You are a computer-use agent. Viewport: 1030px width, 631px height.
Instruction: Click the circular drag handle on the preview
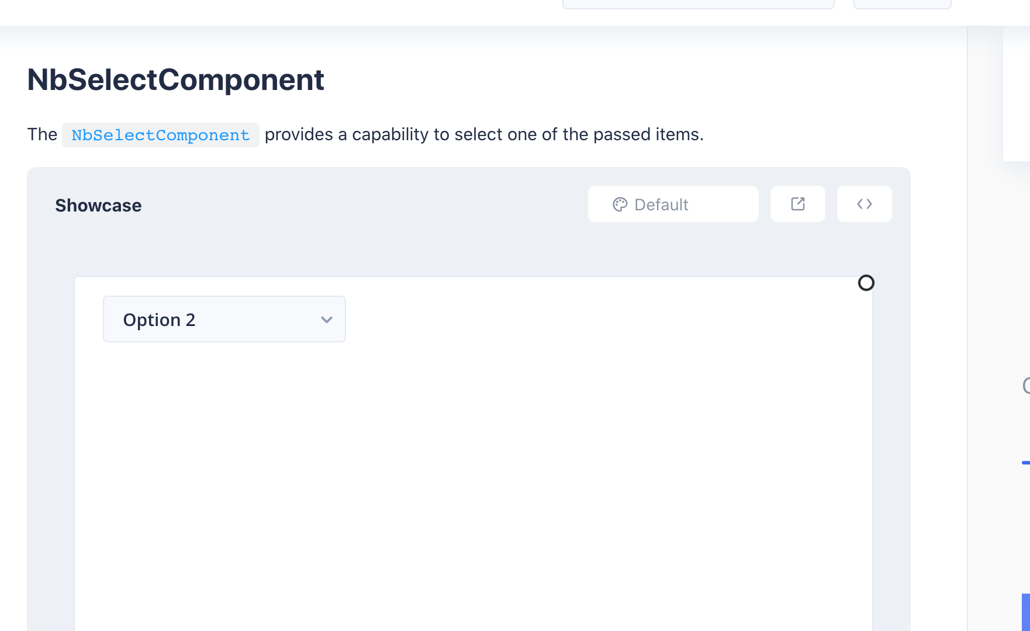click(x=867, y=283)
